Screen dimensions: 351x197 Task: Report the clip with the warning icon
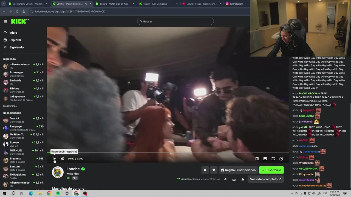(243, 179)
